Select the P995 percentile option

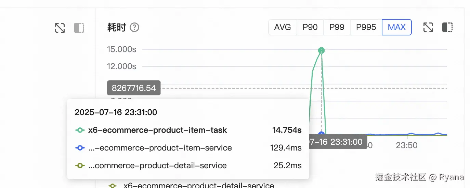(366, 27)
